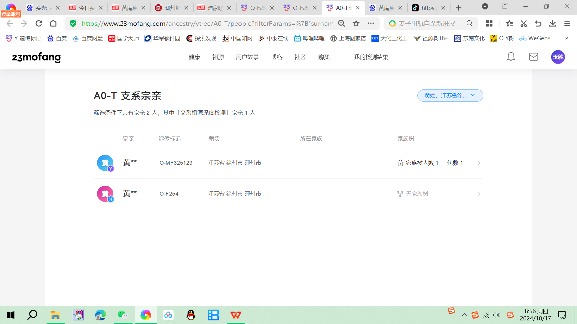The image size is (577, 324).
Task: Open the notification bell icon
Action: (511, 57)
